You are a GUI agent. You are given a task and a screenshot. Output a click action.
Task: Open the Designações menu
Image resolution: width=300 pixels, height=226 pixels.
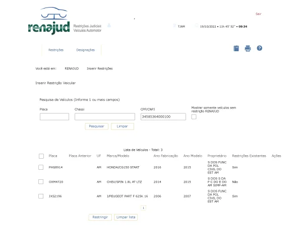[x=86, y=50]
